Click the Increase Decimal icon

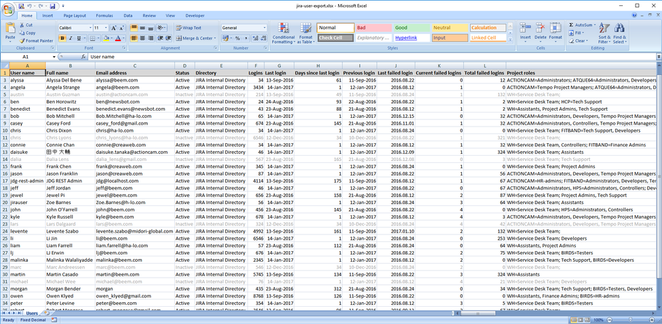tap(255, 38)
